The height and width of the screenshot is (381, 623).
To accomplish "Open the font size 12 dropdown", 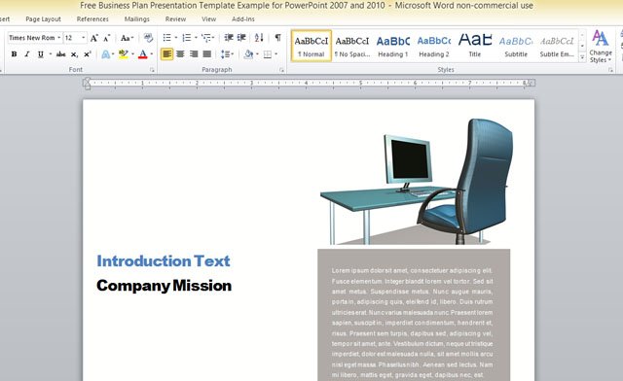I will pyautogui.click(x=84, y=38).
